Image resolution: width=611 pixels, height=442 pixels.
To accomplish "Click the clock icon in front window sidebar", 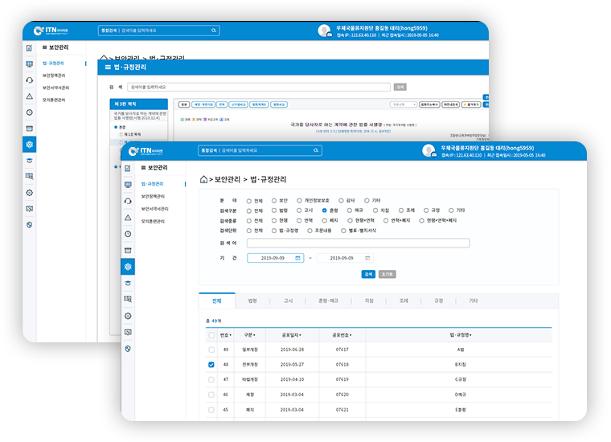I will (x=128, y=234).
